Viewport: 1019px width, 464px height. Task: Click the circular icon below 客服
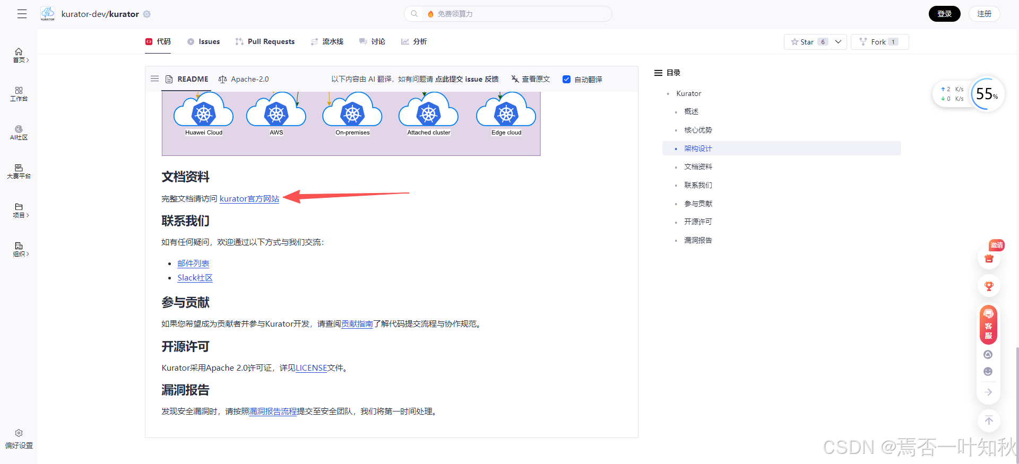(988, 355)
